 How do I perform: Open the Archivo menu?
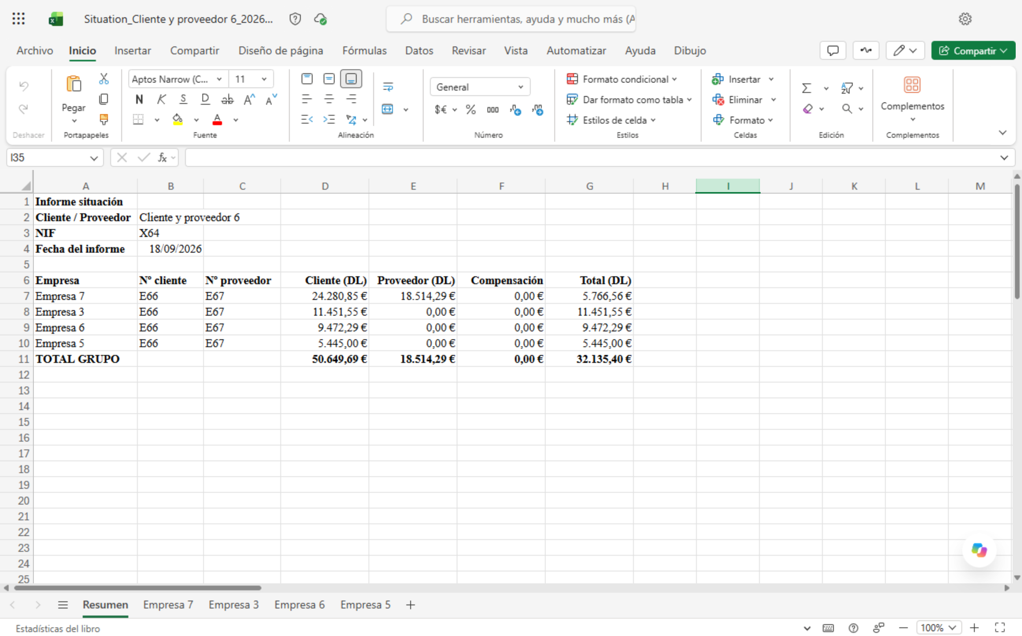pos(35,50)
